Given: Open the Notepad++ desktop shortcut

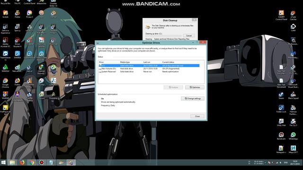Looking at the screenshot, I should 281,149.
